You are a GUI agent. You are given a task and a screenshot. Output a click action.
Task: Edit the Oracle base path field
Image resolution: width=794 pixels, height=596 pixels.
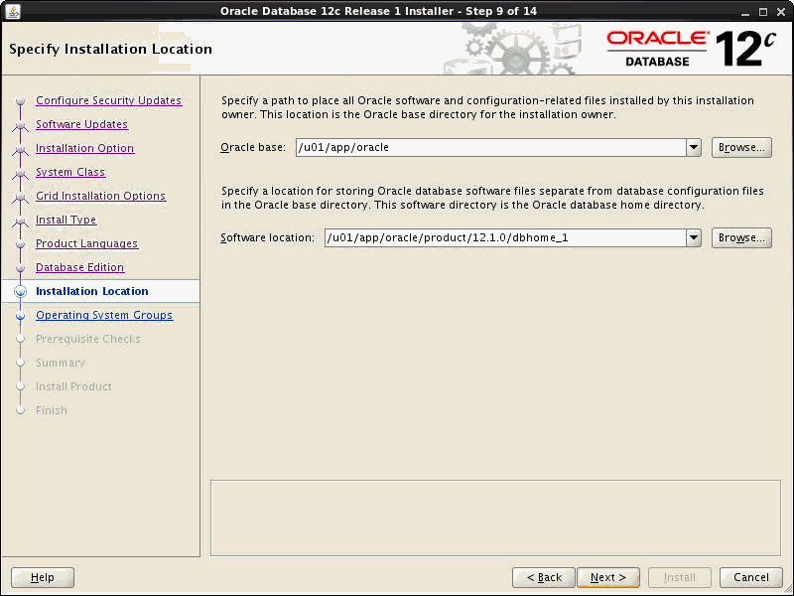447,147
